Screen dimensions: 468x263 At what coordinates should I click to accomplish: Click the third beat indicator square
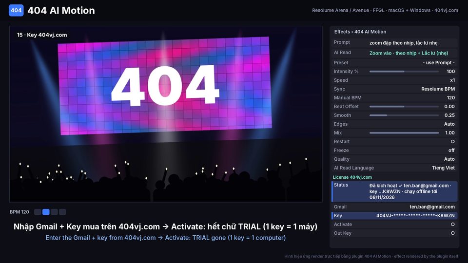coord(54,212)
